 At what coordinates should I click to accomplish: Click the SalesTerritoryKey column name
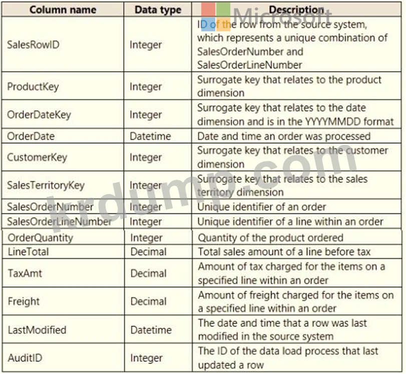(x=46, y=185)
